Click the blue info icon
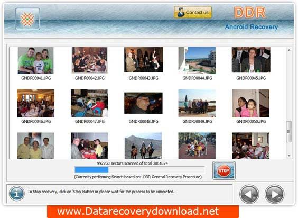 [17, 194]
